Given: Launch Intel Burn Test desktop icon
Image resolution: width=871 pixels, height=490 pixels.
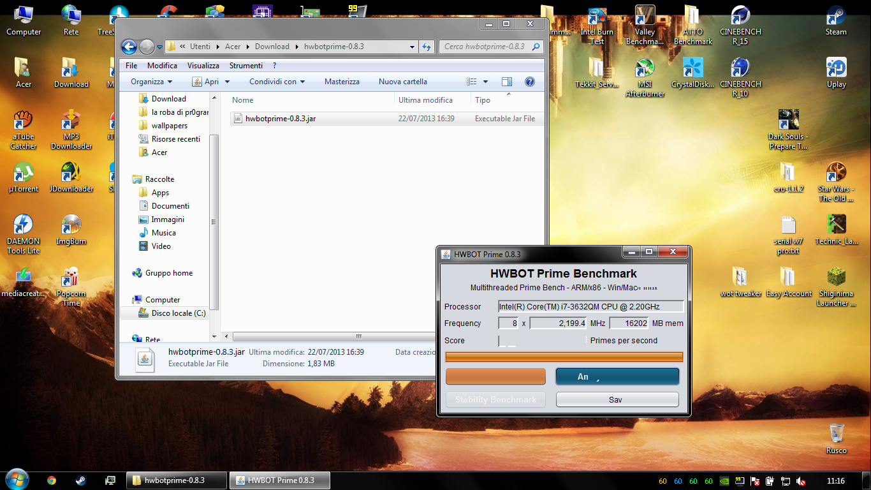Looking at the screenshot, I should click(x=597, y=26).
